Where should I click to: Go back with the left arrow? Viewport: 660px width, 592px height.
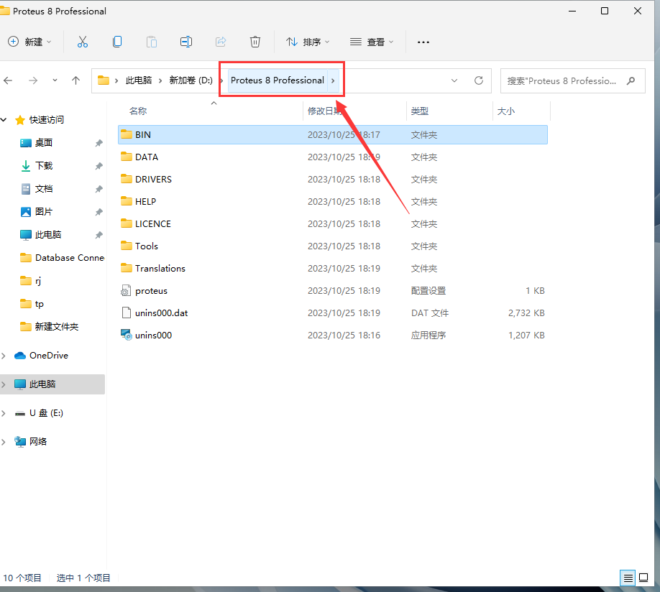pyautogui.click(x=8, y=80)
